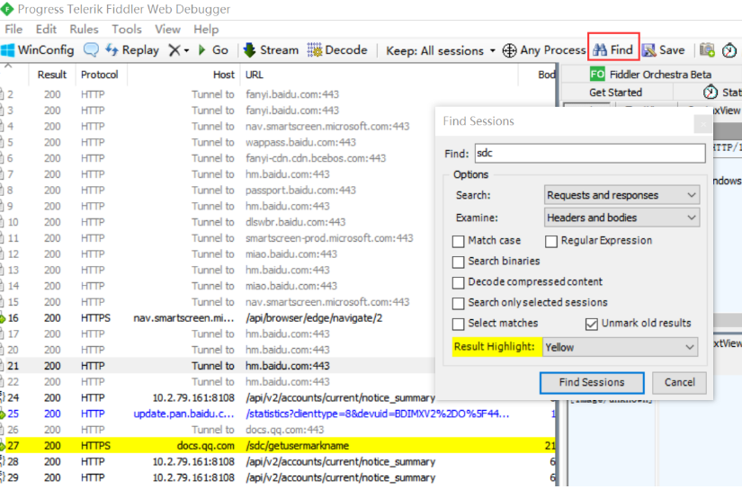Open the Edit menu
This screenshot has width=742, height=498.
click(46, 30)
